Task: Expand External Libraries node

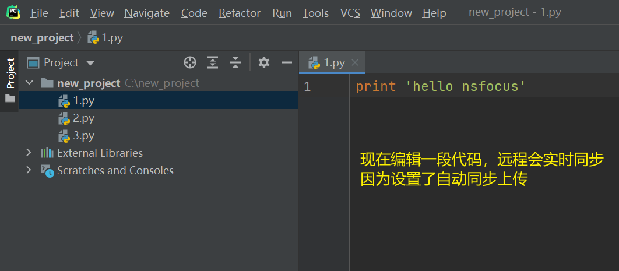Action: (29, 153)
